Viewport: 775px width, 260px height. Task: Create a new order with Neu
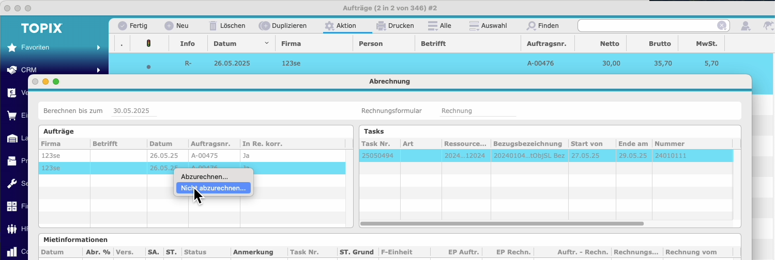(176, 25)
